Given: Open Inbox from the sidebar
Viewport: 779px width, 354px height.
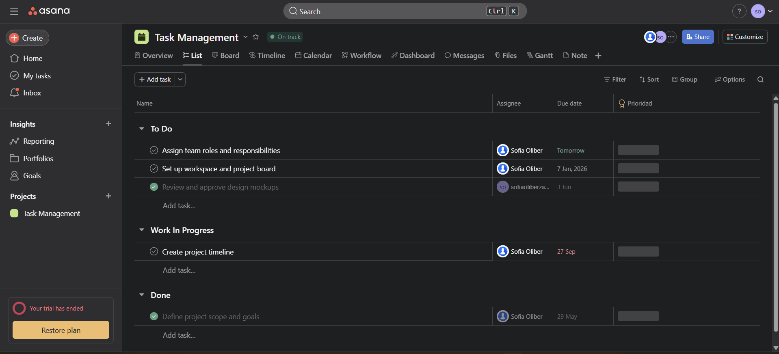Looking at the screenshot, I should coord(32,93).
